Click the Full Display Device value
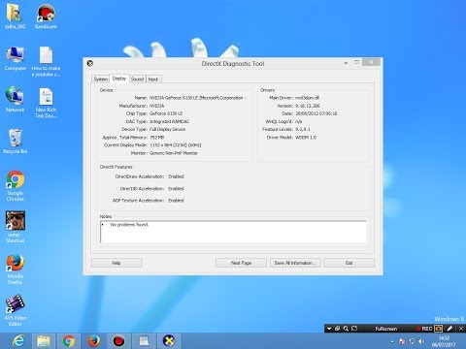466x349 pixels. [167, 129]
